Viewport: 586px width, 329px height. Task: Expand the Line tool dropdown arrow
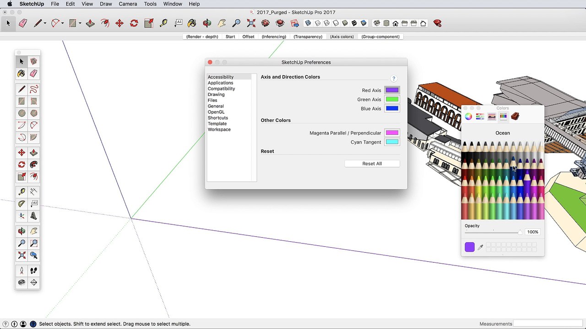pyautogui.click(x=45, y=23)
